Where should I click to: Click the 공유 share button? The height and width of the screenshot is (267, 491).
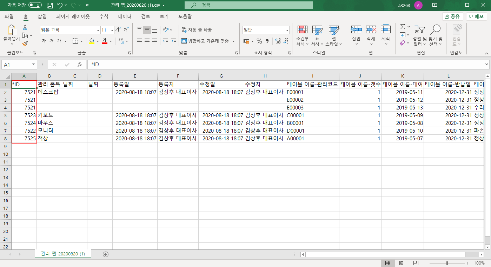(452, 16)
